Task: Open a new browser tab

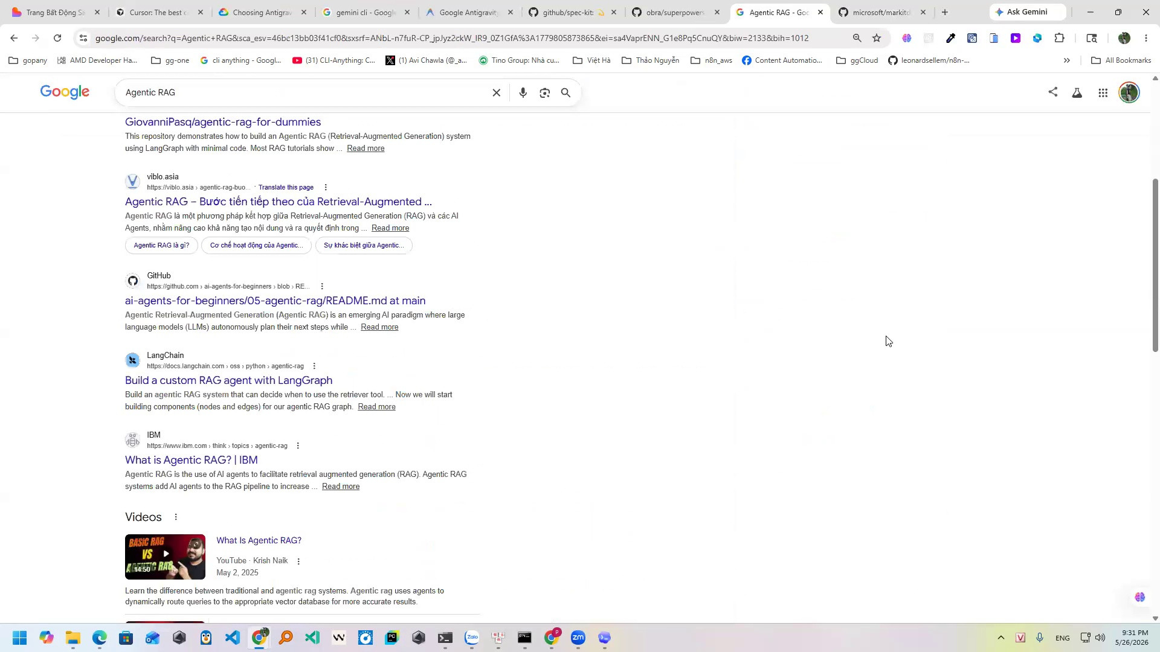Action: 945,12
